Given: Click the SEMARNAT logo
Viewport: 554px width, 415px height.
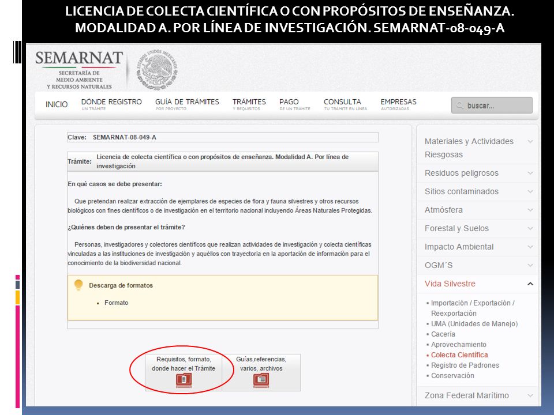Looking at the screenshot, I should coord(79,70).
